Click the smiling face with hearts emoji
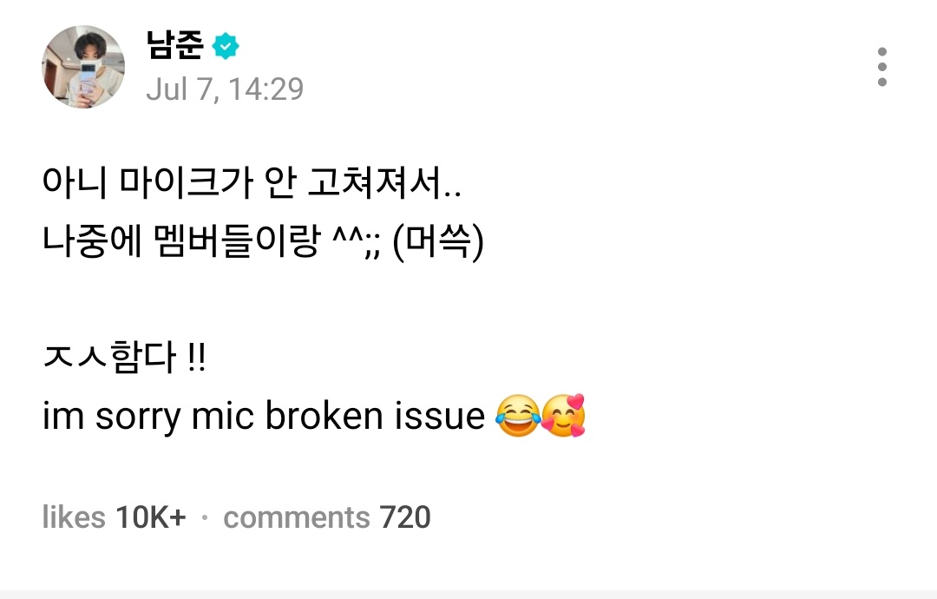Image resolution: width=937 pixels, height=599 pixels. 564,416
